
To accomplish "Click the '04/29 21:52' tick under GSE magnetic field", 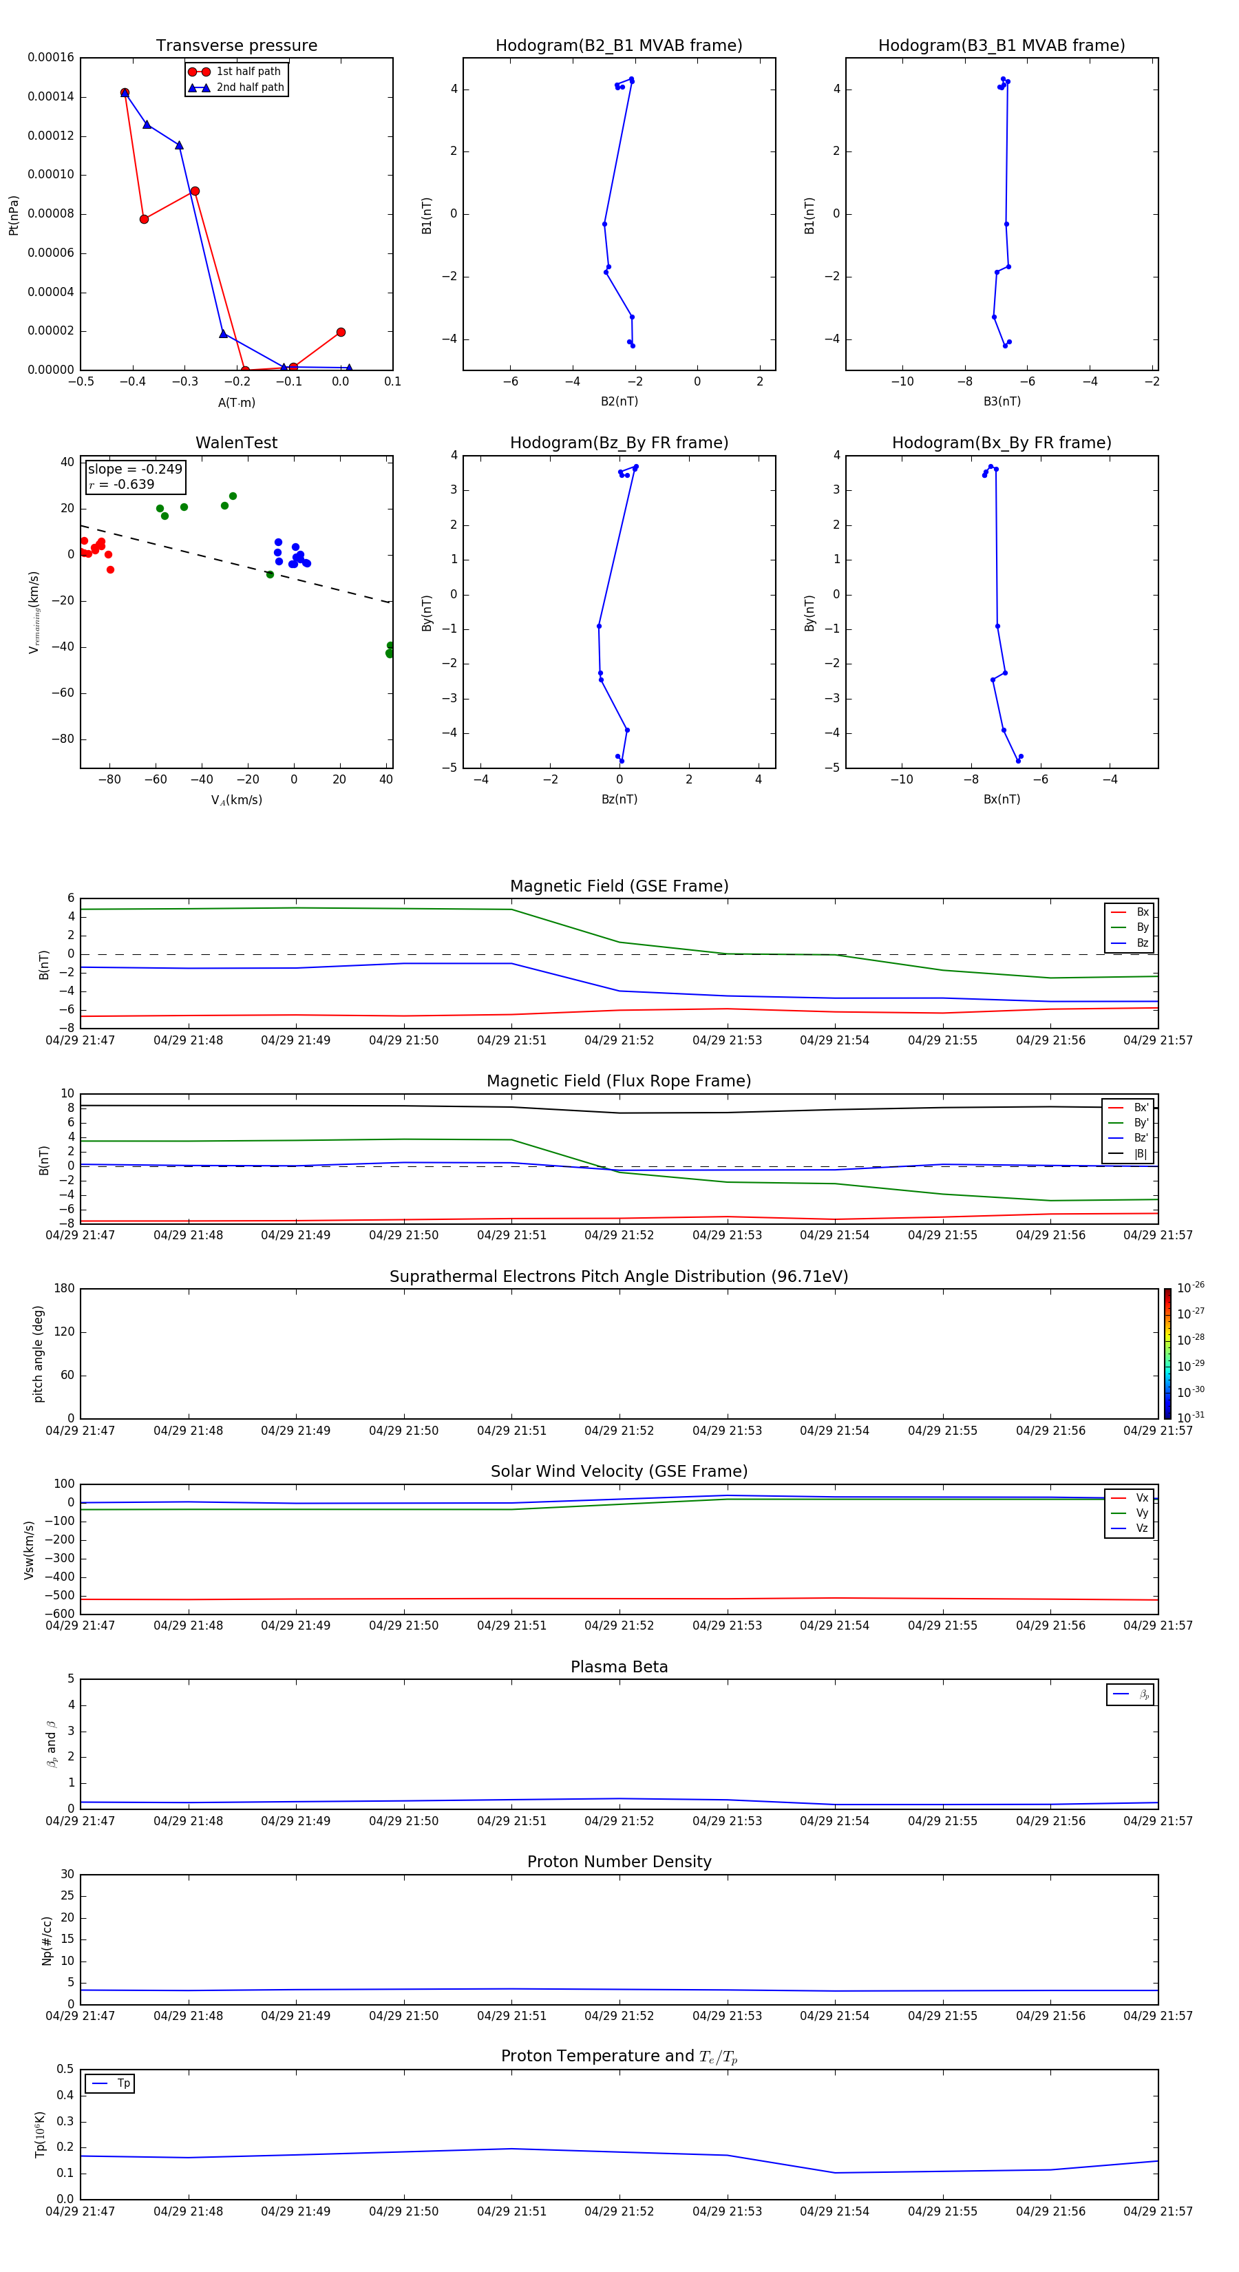I will pyautogui.click(x=619, y=1041).
